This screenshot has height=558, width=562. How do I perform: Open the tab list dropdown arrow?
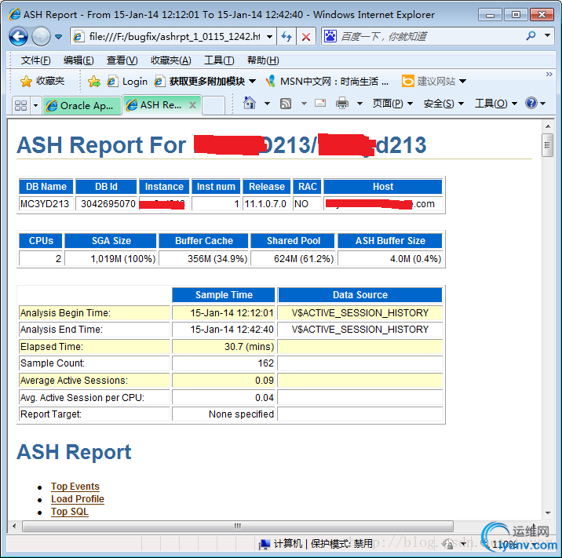coord(35,105)
